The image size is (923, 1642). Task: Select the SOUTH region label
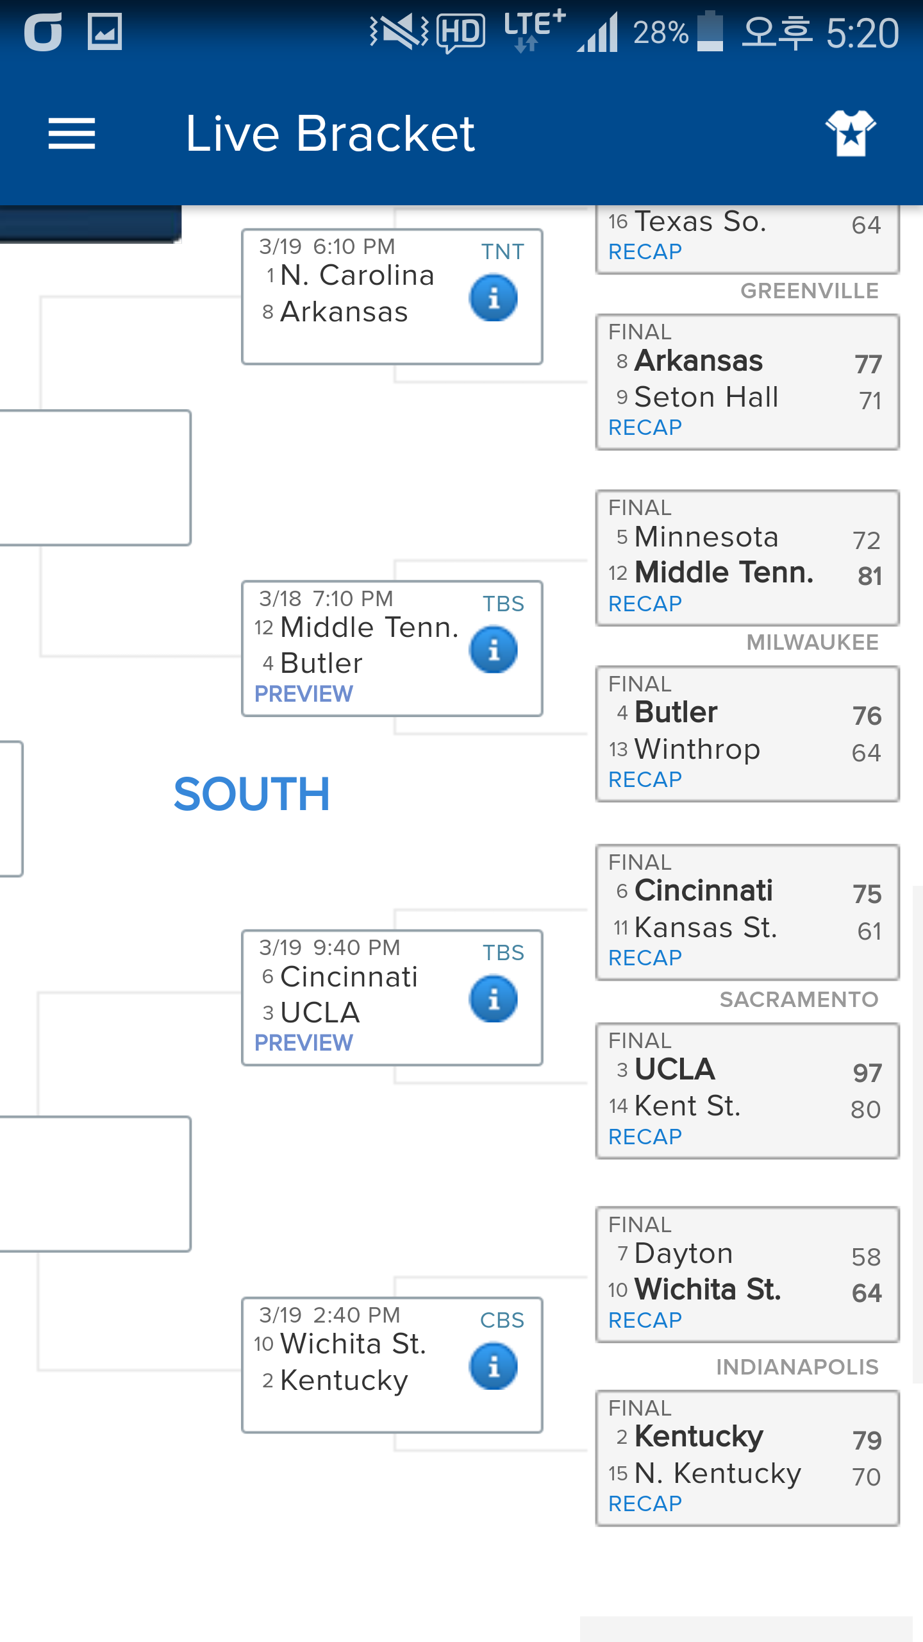252,794
